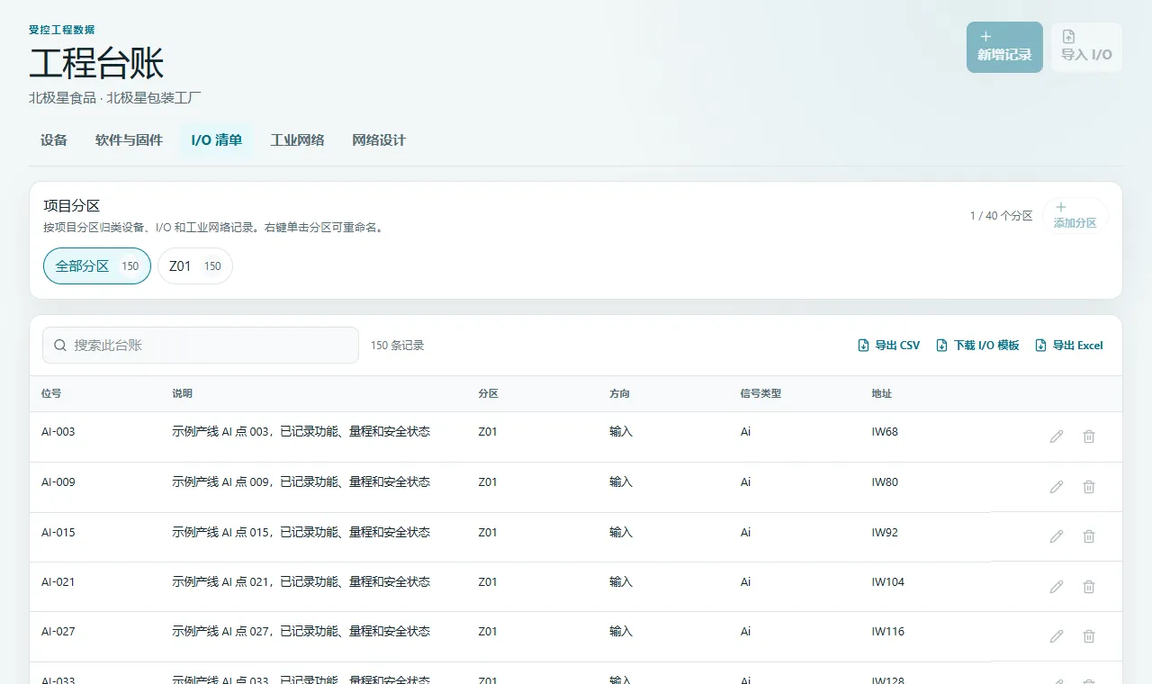Viewport: 1152px width, 684px height.
Task: Click description of AI 点 003
Action: tap(301, 432)
